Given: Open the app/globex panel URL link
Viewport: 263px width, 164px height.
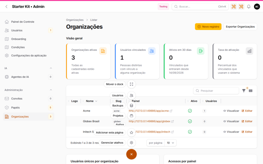Looking at the screenshot, I should point(149,121).
